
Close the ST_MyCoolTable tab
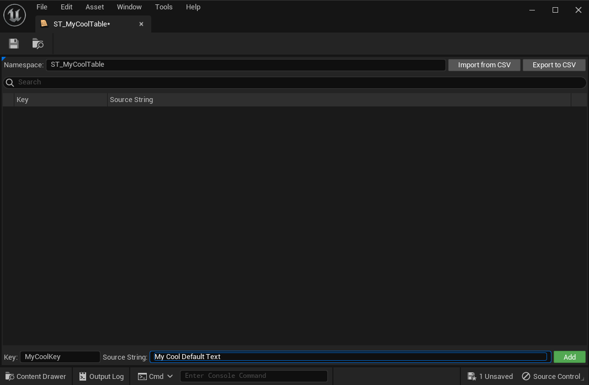[x=141, y=24]
